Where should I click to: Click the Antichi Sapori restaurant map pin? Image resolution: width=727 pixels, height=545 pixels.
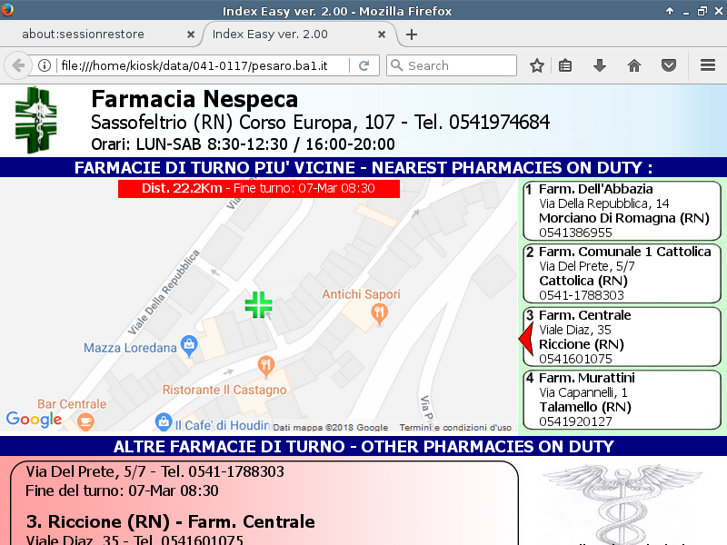380,314
